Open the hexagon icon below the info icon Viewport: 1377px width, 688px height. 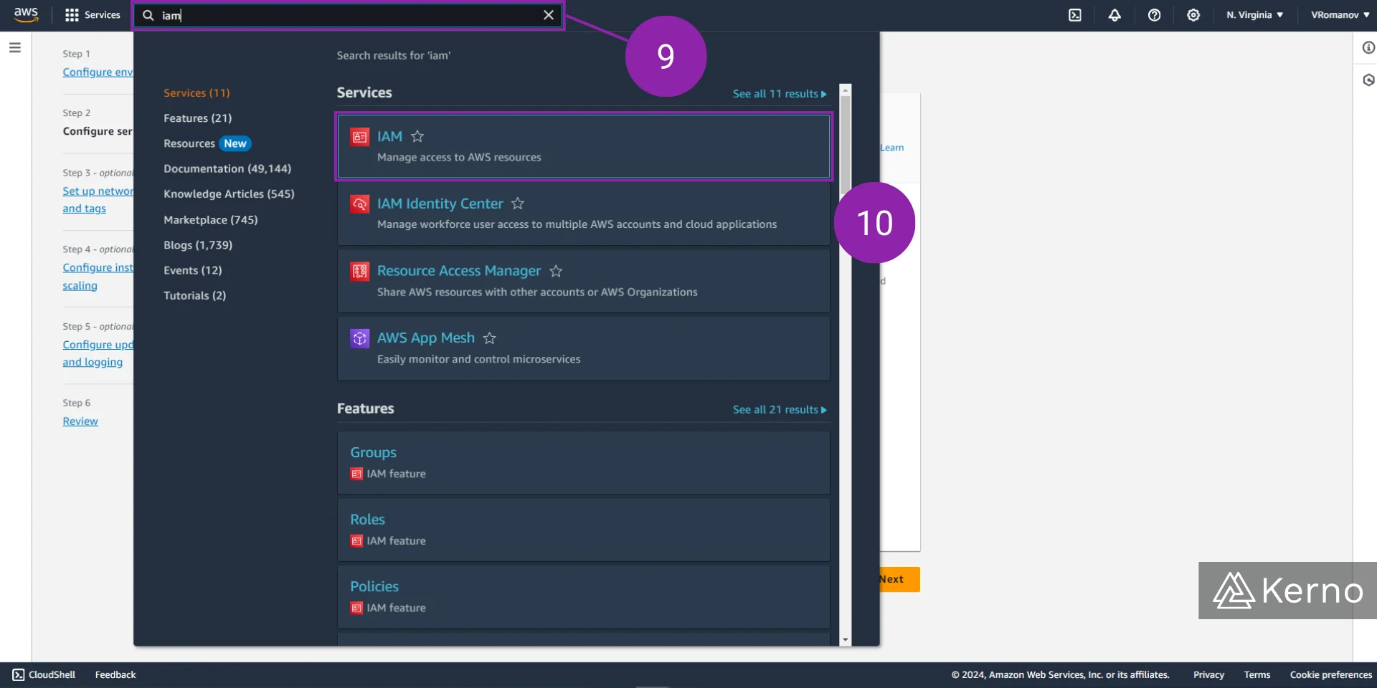pos(1368,80)
